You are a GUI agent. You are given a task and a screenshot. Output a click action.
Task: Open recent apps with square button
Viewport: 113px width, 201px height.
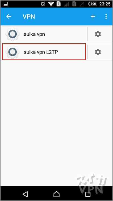pos(88,194)
